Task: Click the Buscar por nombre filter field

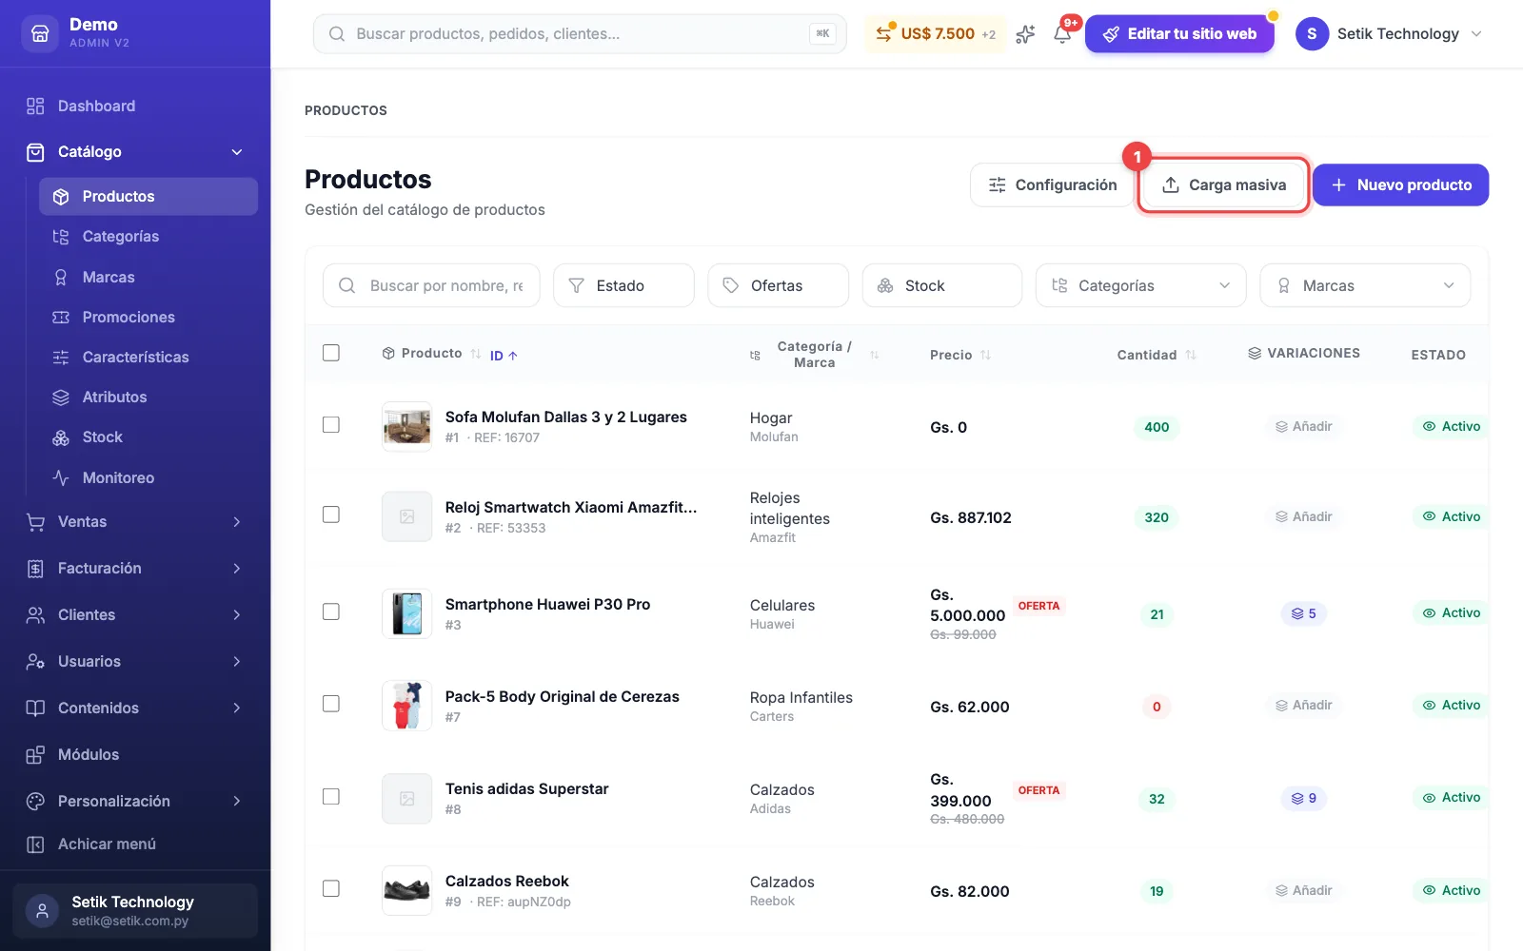Action: pos(431,285)
